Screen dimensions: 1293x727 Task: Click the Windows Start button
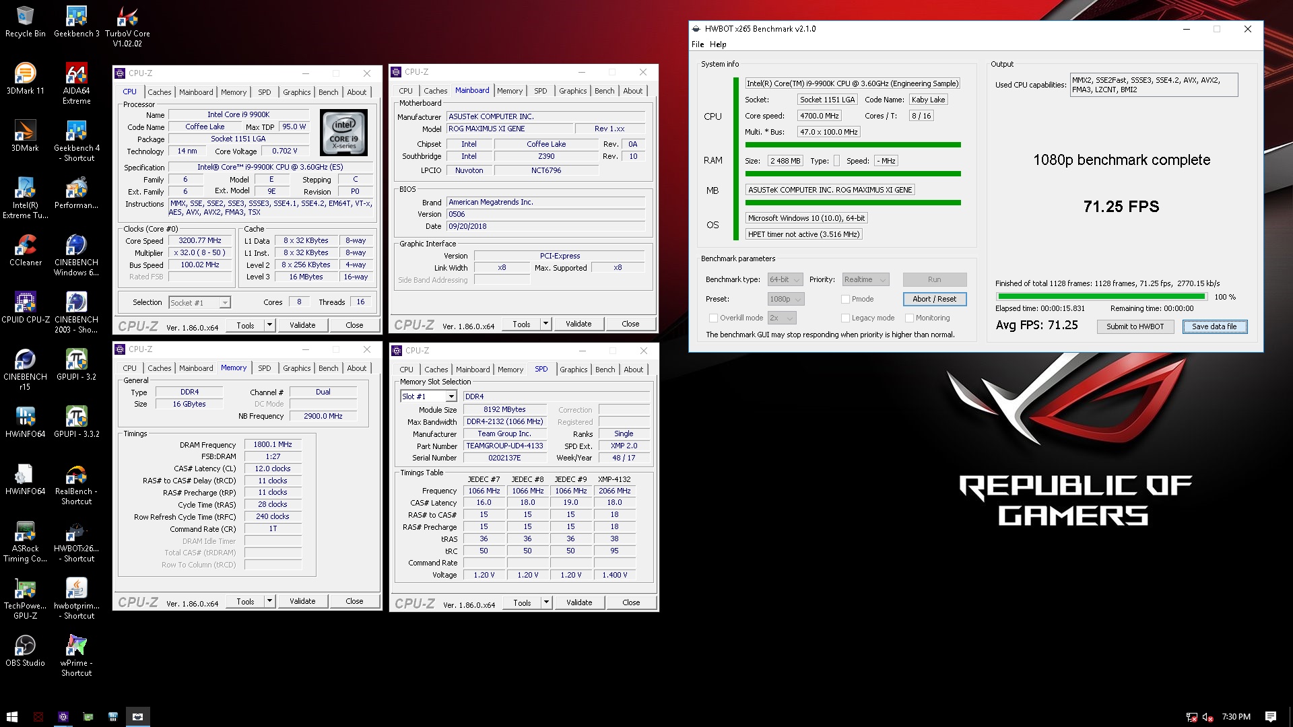(x=11, y=716)
